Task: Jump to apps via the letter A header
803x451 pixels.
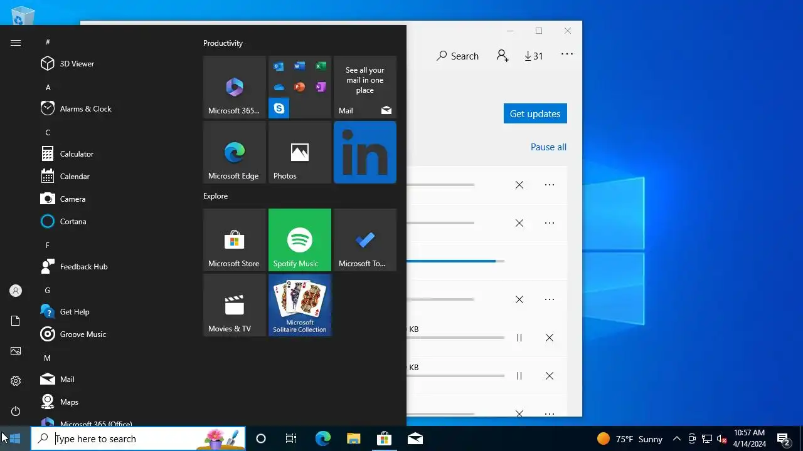Action: (x=48, y=87)
